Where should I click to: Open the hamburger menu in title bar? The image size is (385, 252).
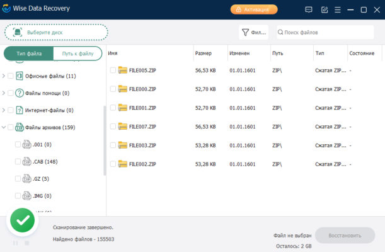(x=338, y=9)
